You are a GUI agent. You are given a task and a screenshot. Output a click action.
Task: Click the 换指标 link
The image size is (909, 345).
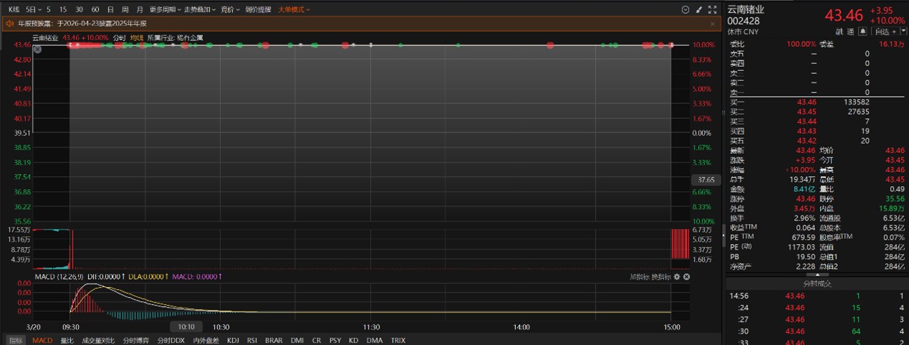660,276
